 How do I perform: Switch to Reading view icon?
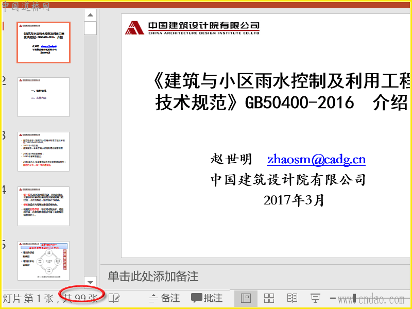tap(292, 298)
